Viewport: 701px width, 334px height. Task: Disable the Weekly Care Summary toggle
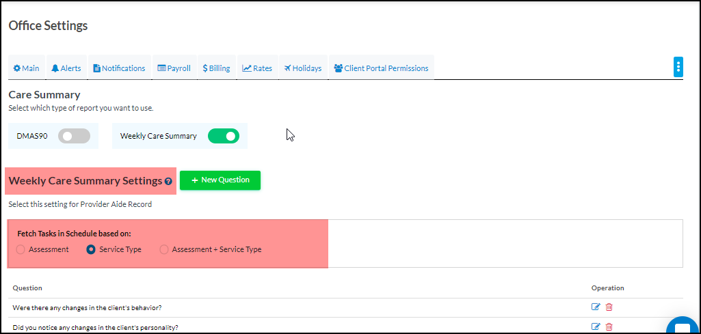pos(224,136)
